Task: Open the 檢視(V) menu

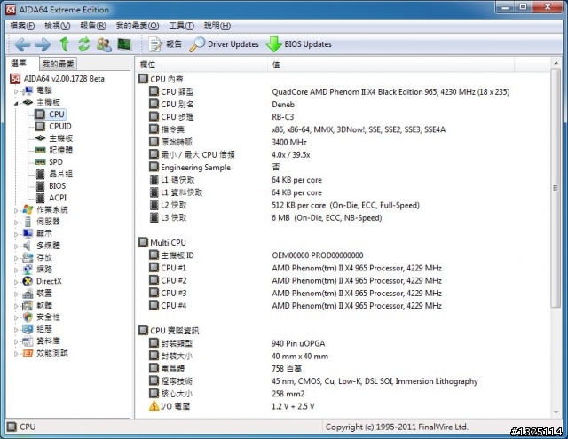Action: pos(57,26)
